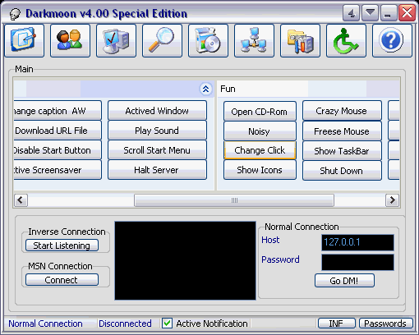The height and width of the screenshot is (335, 419).
Task: Select the computer checkmark icon
Action: 116,40
